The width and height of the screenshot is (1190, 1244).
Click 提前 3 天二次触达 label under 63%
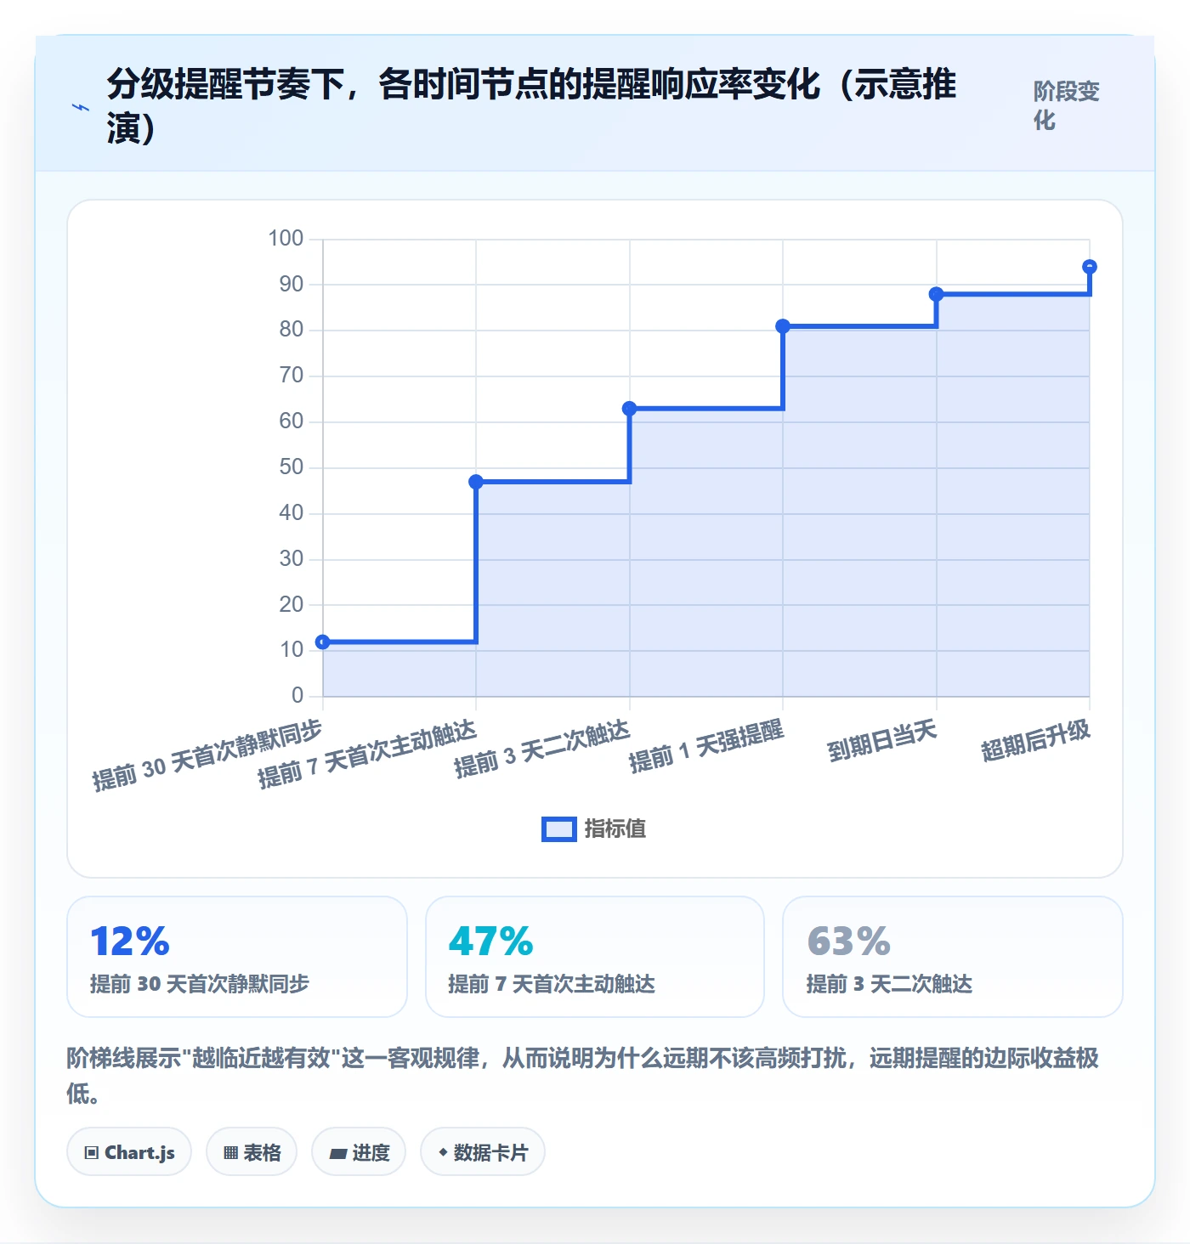click(889, 984)
